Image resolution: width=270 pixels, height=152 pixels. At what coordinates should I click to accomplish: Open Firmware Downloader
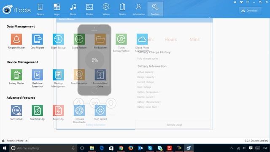click(x=79, y=111)
